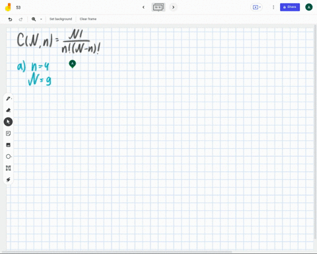The width and height of the screenshot is (317, 254).
Task: Open the present/meeting button
Action: click(256, 7)
